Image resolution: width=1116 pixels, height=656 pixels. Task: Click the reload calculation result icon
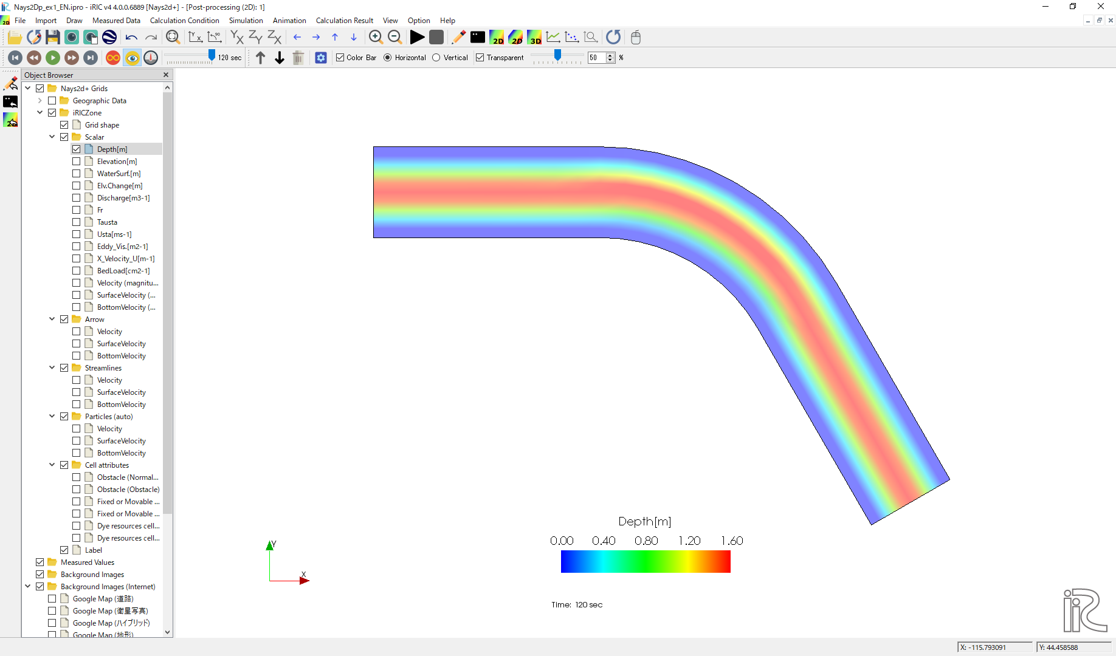613,38
